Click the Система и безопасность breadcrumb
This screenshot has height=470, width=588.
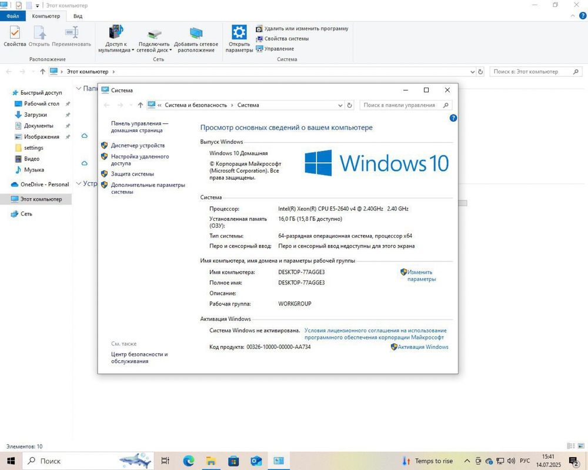pyautogui.click(x=196, y=105)
